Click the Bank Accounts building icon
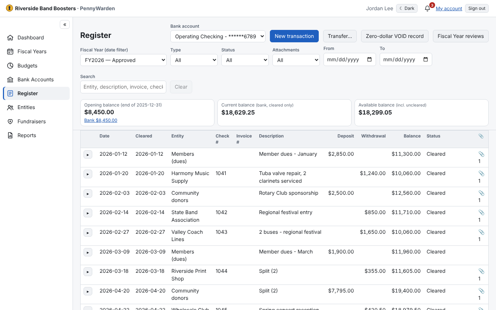The image size is (496, 310). (x=10, y=80)
